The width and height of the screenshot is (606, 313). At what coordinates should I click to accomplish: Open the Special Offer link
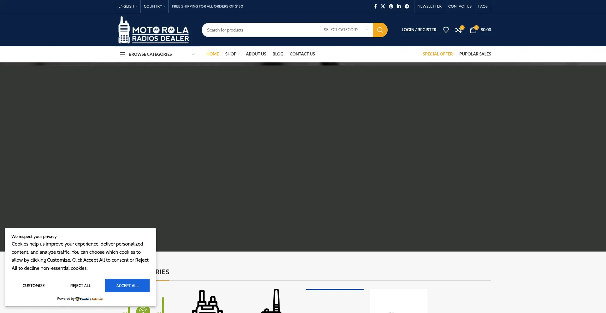tap(437, 54)
